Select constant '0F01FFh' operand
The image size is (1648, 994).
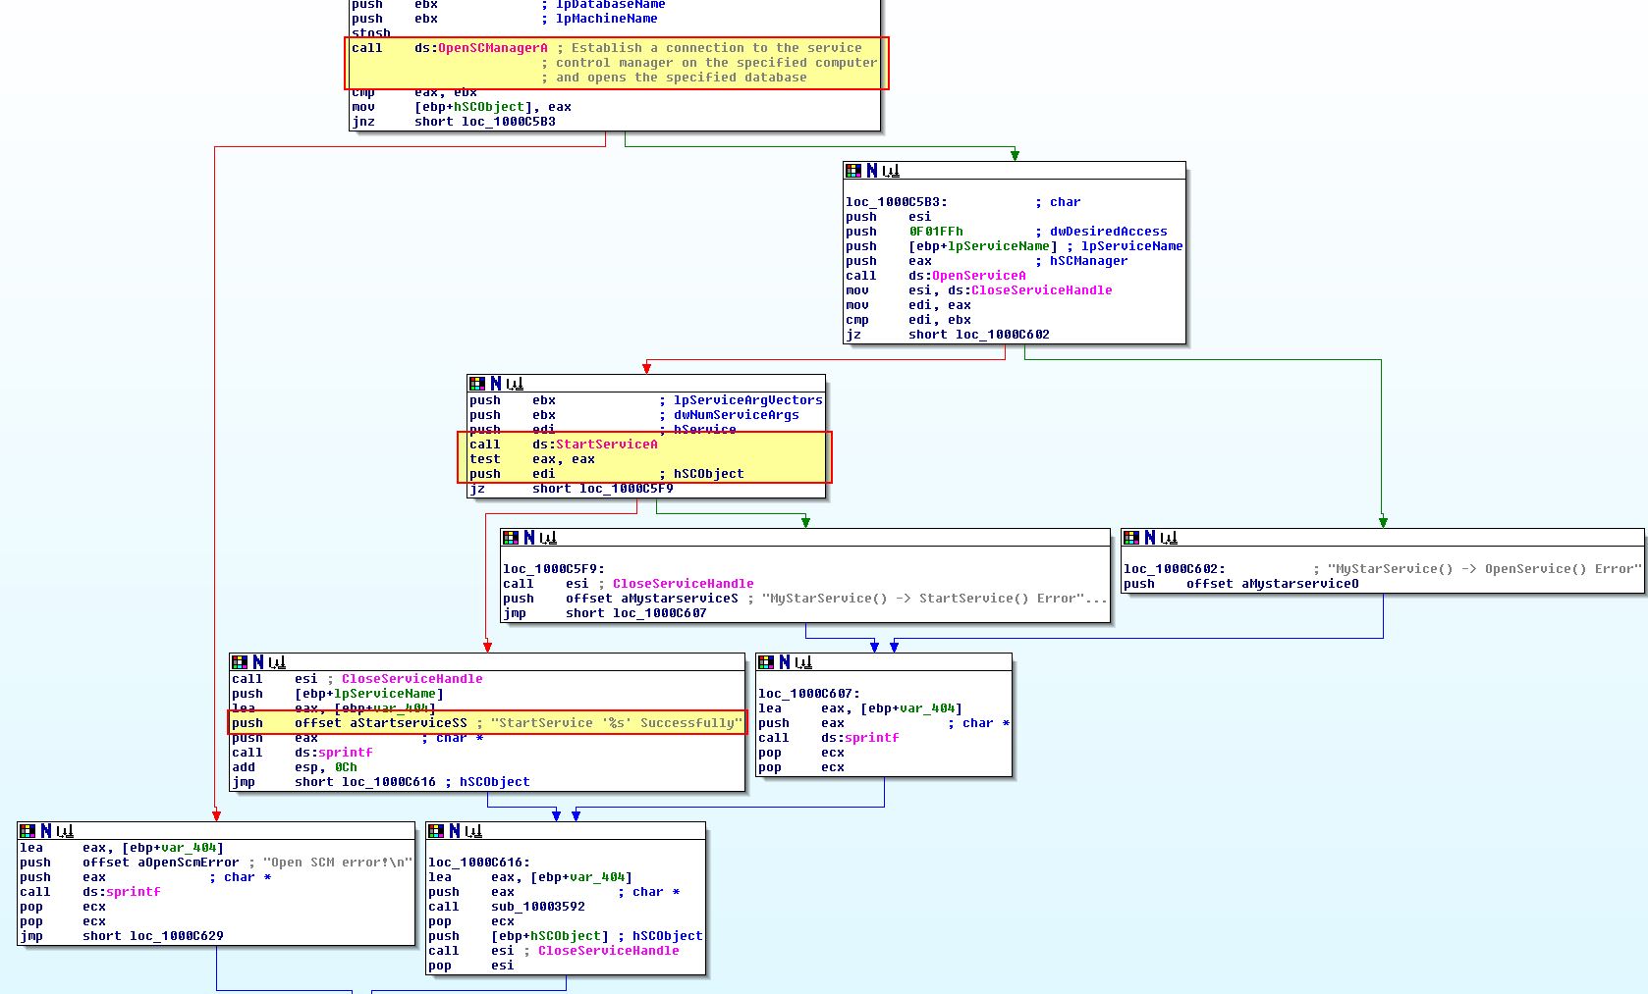click(x=936, y=232)
